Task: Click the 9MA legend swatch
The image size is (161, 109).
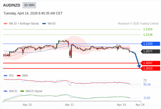Action: pyautogui.click(x=19, y=76)
